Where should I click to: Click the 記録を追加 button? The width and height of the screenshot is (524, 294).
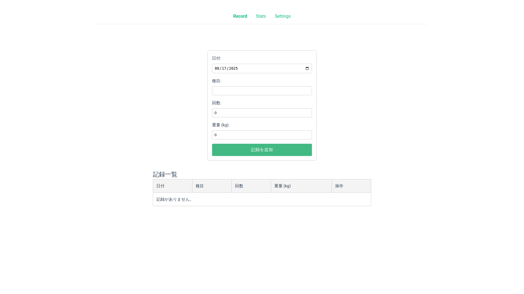262,150
